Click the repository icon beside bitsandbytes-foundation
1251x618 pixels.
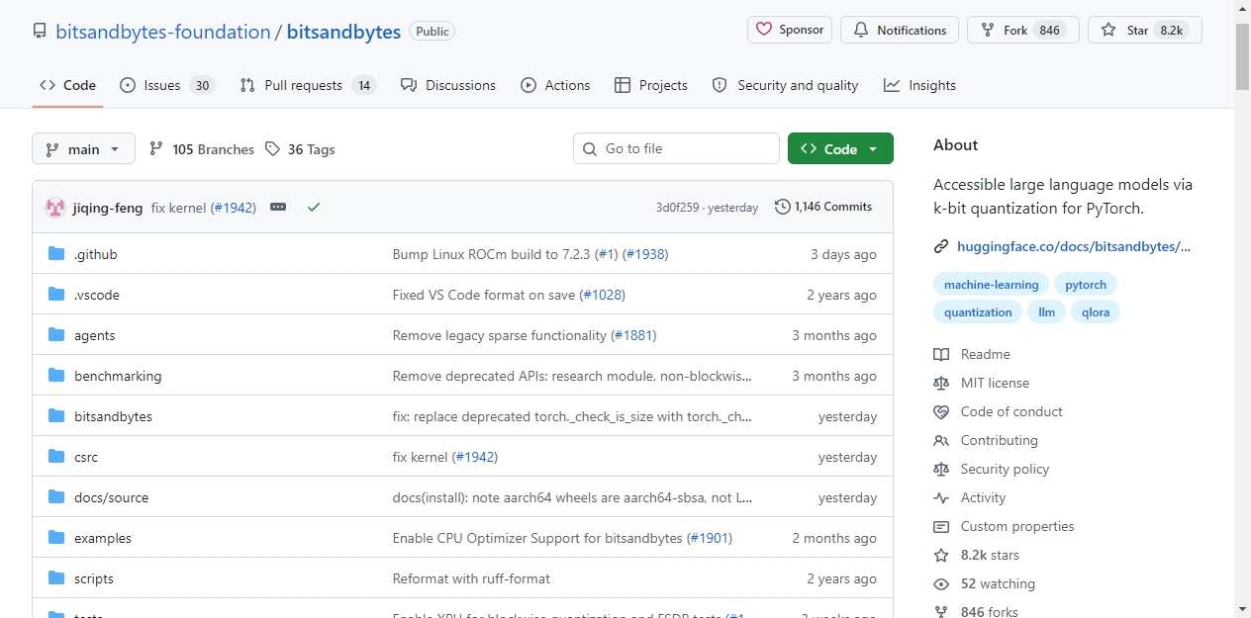(40, 32)
